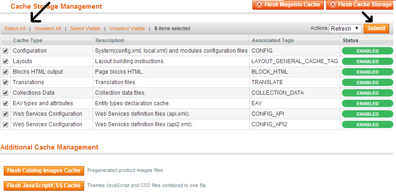Screen dimensions: 396x193
Task: Uncheck the CONFIG_API2 Web Services checkbox
Action: click(5, 124)
